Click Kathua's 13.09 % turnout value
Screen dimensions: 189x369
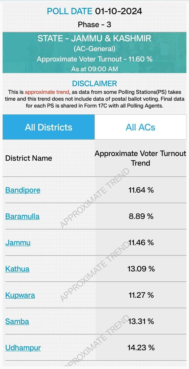point(141,269)
